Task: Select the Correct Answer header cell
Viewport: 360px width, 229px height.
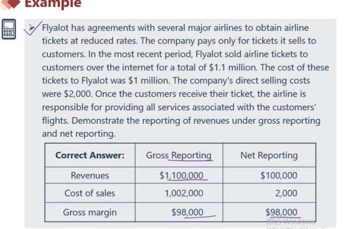Action: coord(90,155)
